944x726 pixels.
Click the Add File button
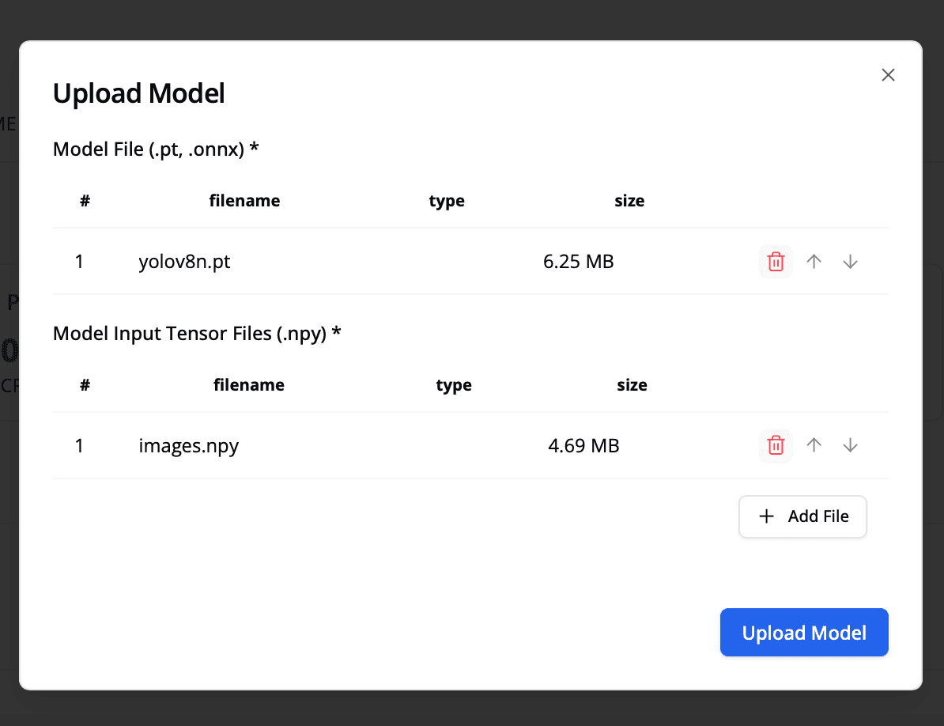802,516
